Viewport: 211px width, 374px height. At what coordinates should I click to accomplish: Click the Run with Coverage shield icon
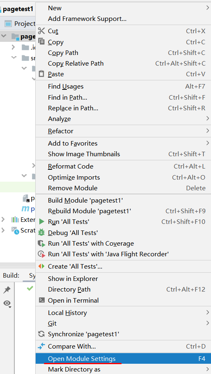tap(41, 244)
